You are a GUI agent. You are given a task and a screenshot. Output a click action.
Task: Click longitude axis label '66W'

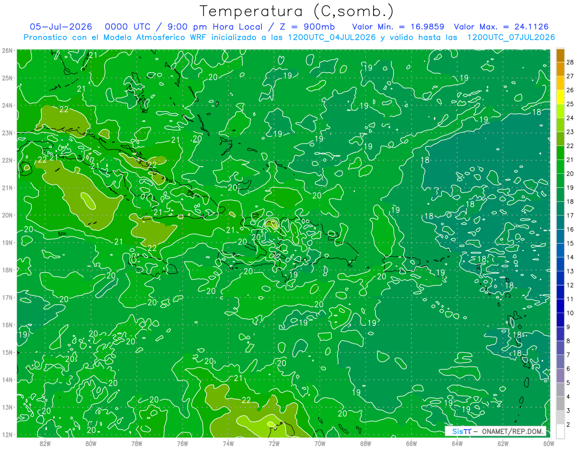tap(411, 443)
